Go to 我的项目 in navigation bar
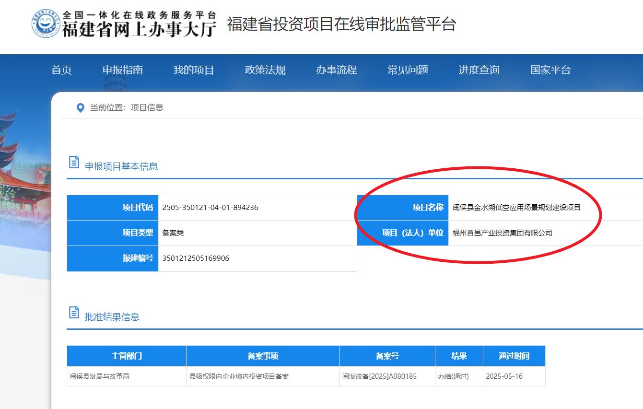The image size is (643, 409). click(x=194, y=70)
